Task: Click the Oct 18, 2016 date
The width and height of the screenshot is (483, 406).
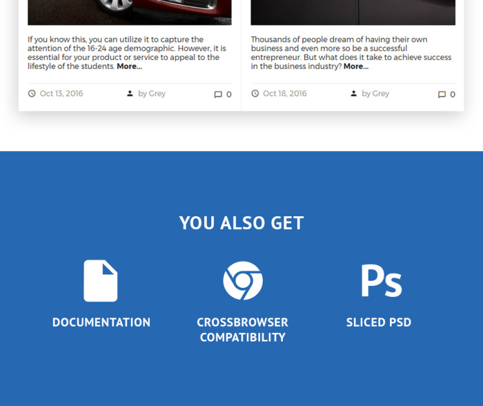Action: click(285, 93)
